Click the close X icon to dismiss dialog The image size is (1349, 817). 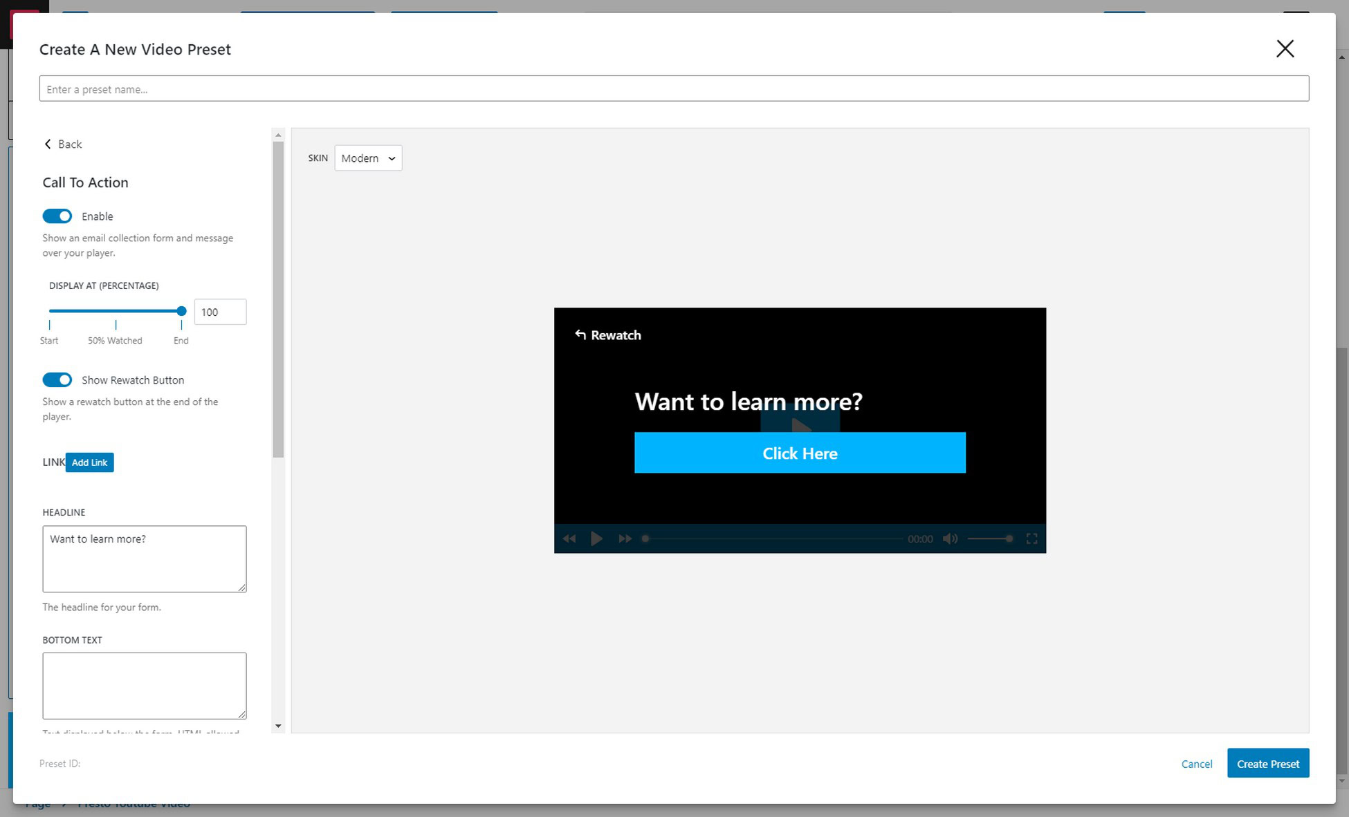tap(1285, 48)
